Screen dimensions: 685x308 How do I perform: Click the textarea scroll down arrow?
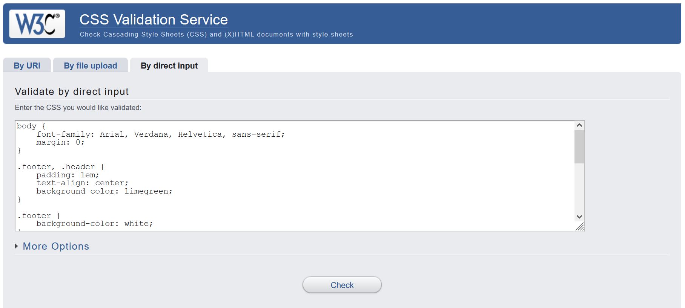pyautogui.click(x=579, y=217)
